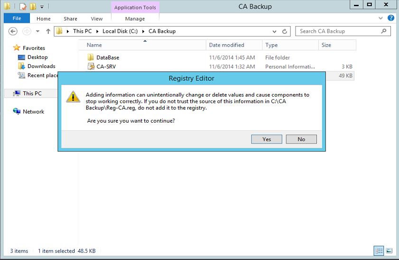The image size is (399, 260).
Task: Click Favorites in navigation pane
Action: (34, 48)
